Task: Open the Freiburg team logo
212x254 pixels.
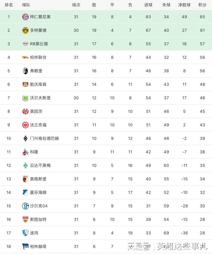Action: 25,71
